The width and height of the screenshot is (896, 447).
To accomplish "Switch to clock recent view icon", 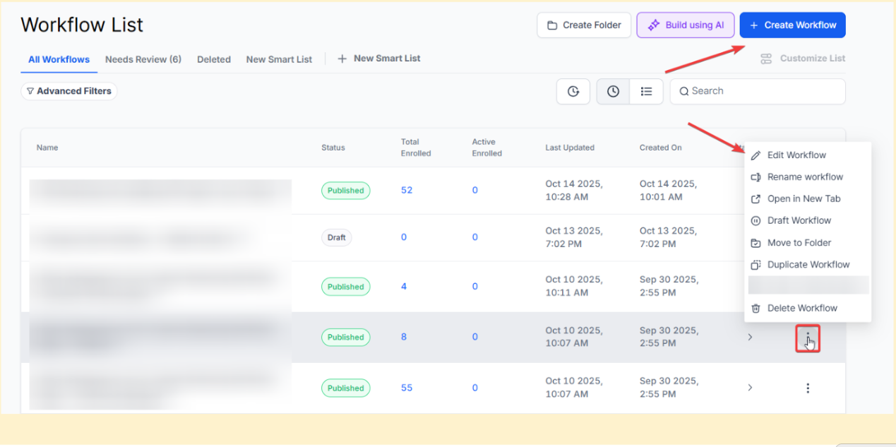I will (x=613, y=92).
